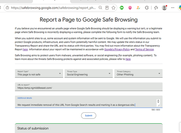Image resolution: width=181 pixels, height=133 pixels.
Task: Open the green circular extension icon
Action: [x=122, y=8]
